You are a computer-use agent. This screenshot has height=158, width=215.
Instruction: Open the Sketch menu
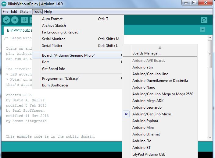pos(25,12)
